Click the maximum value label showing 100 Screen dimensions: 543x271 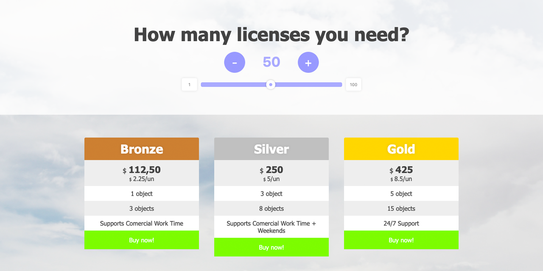(x=353, y=84)
